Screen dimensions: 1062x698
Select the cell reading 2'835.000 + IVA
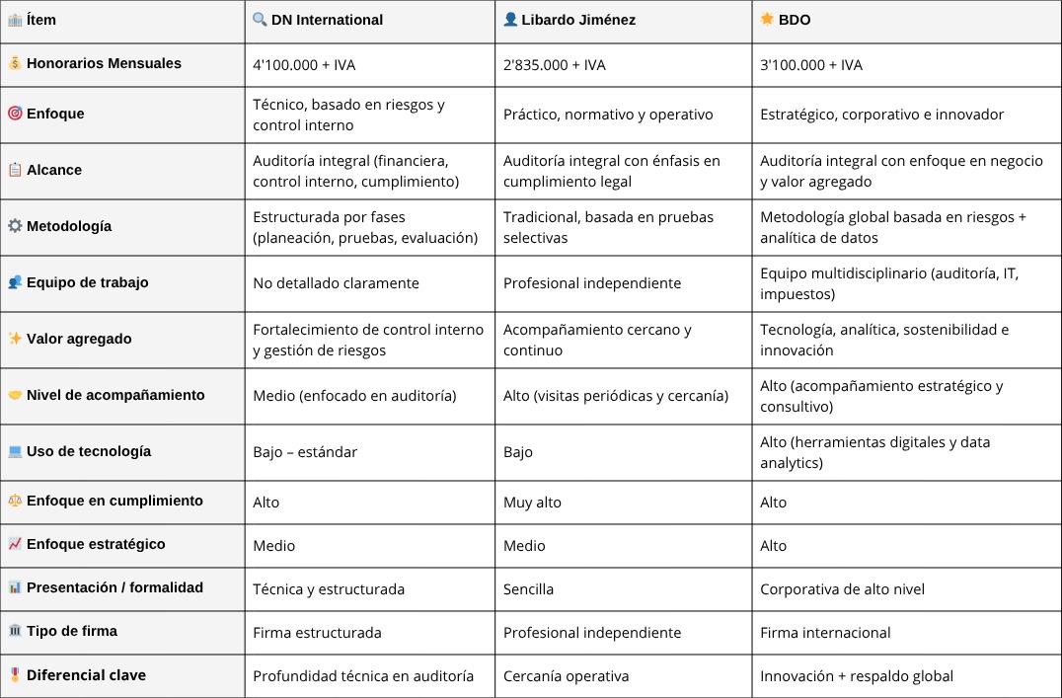coord(623,65)
